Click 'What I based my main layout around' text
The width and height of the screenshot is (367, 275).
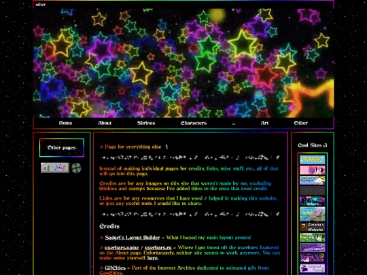pos(209,238)
